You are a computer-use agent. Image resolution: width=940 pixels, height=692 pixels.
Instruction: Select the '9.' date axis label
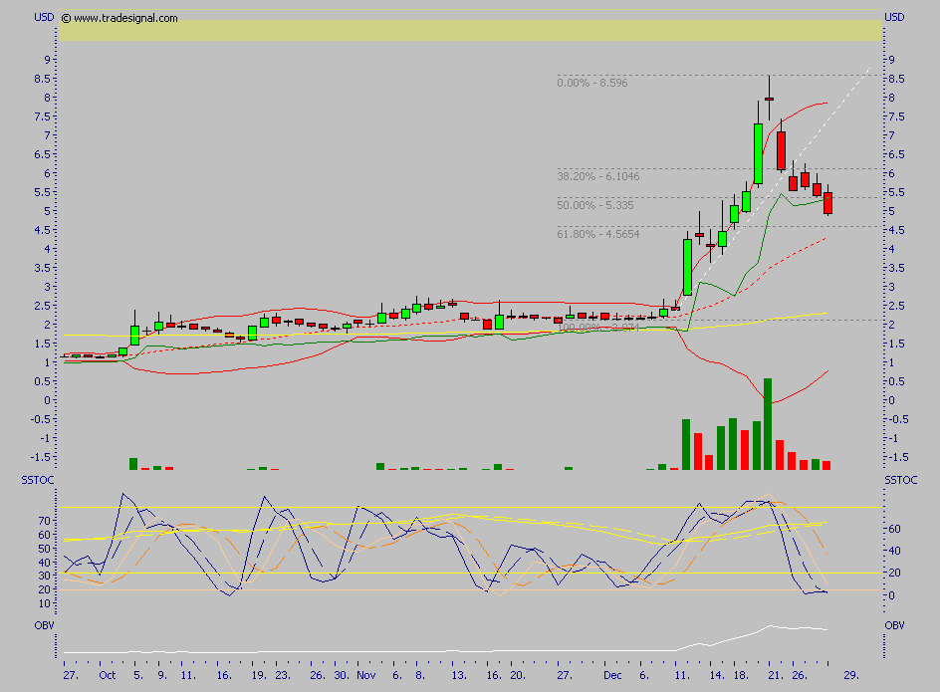(x=162, y=675)
